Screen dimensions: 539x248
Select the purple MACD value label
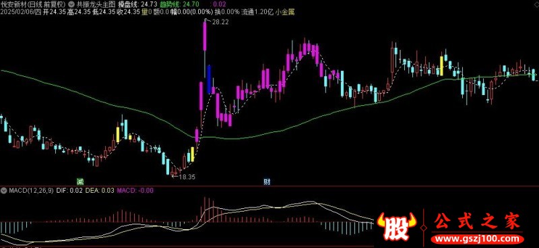(135, 190)
